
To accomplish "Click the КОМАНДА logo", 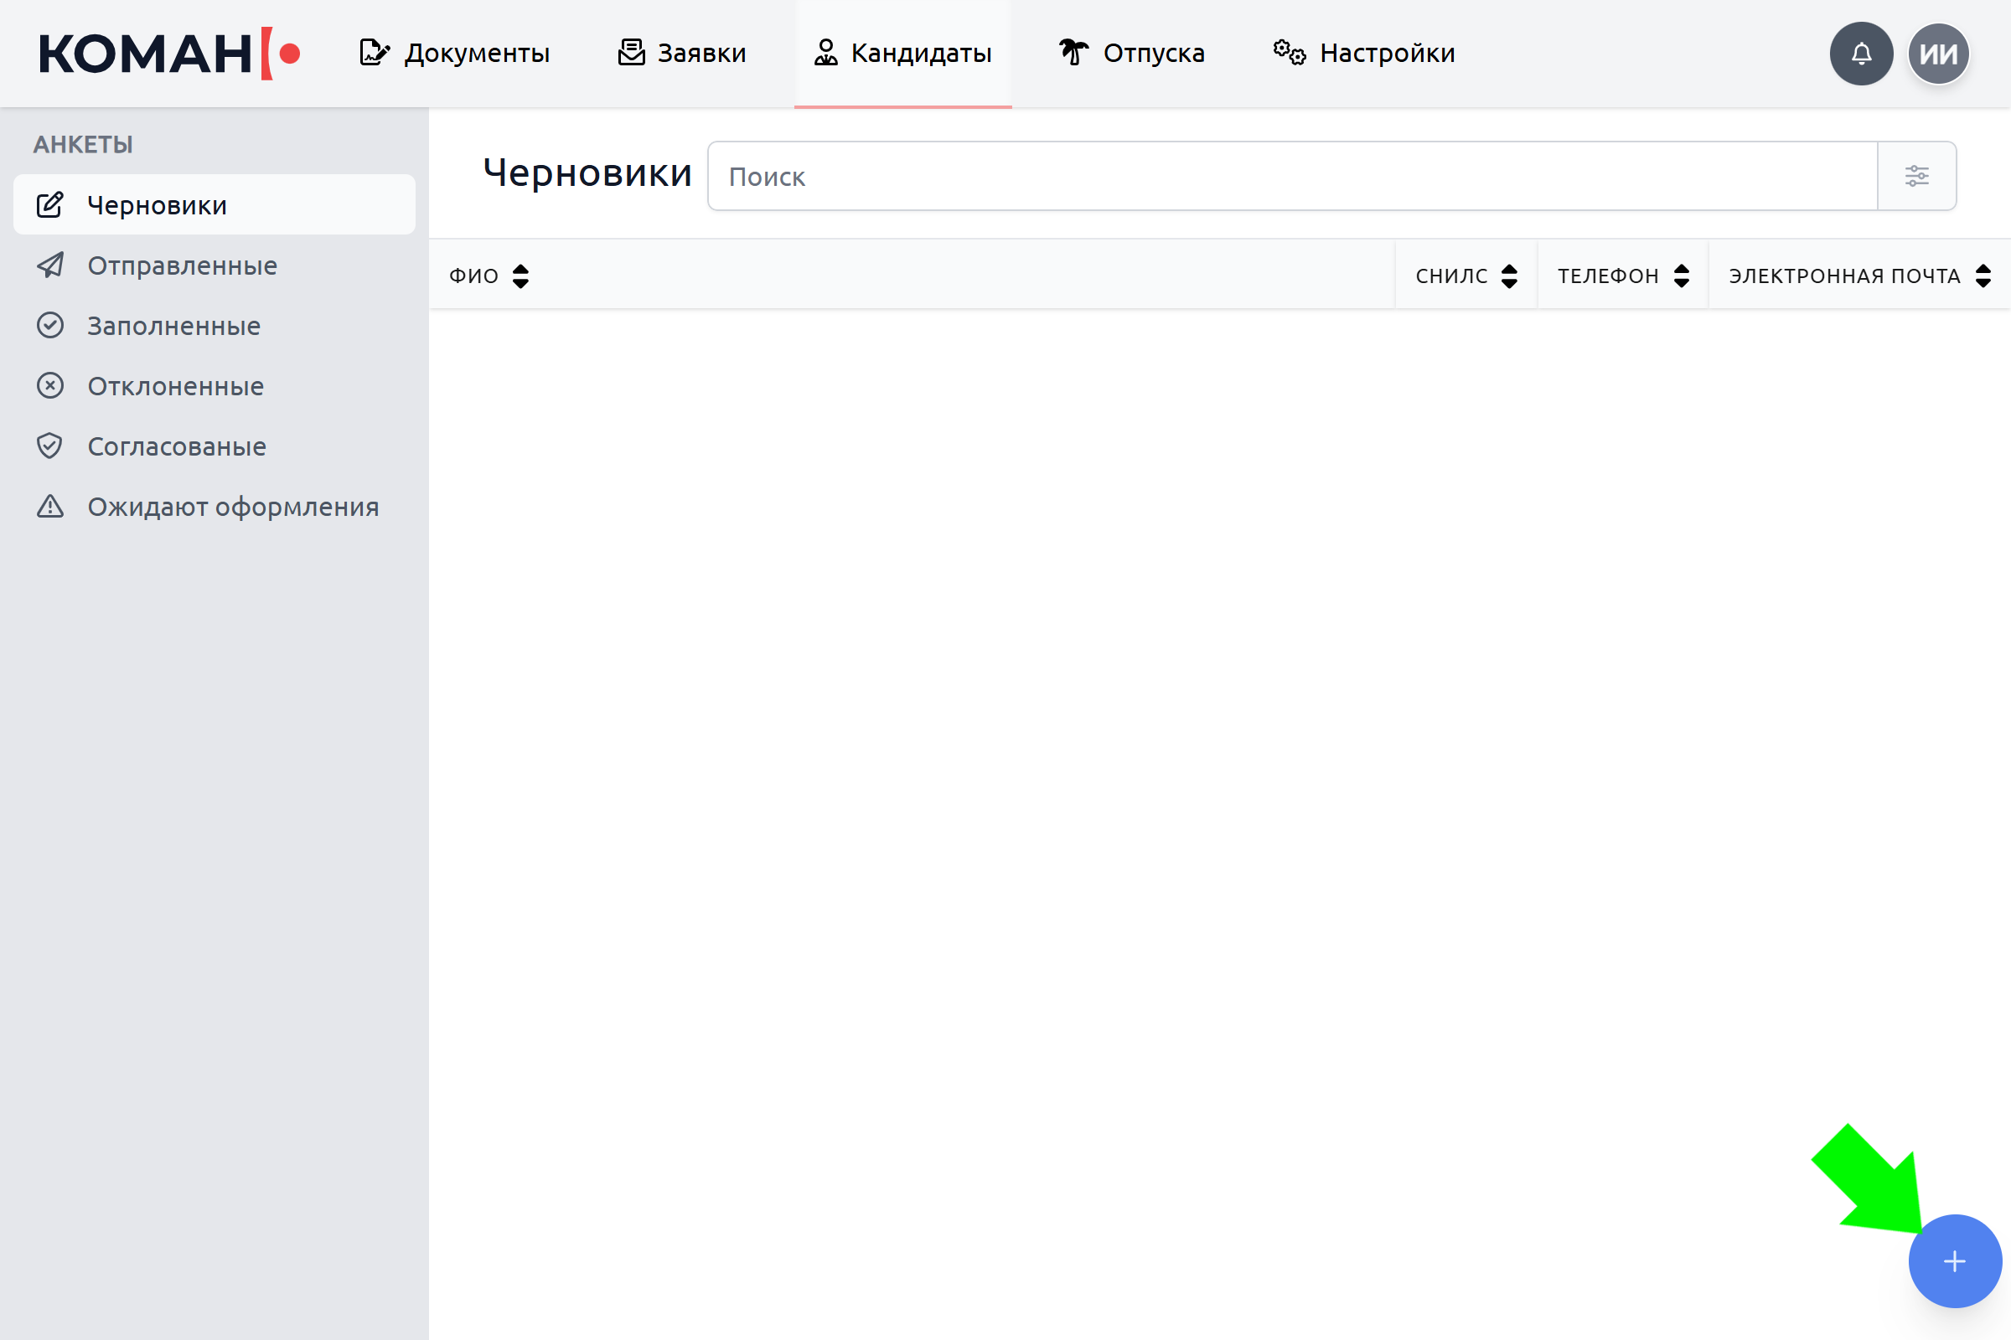I will [x=169, y=54].
